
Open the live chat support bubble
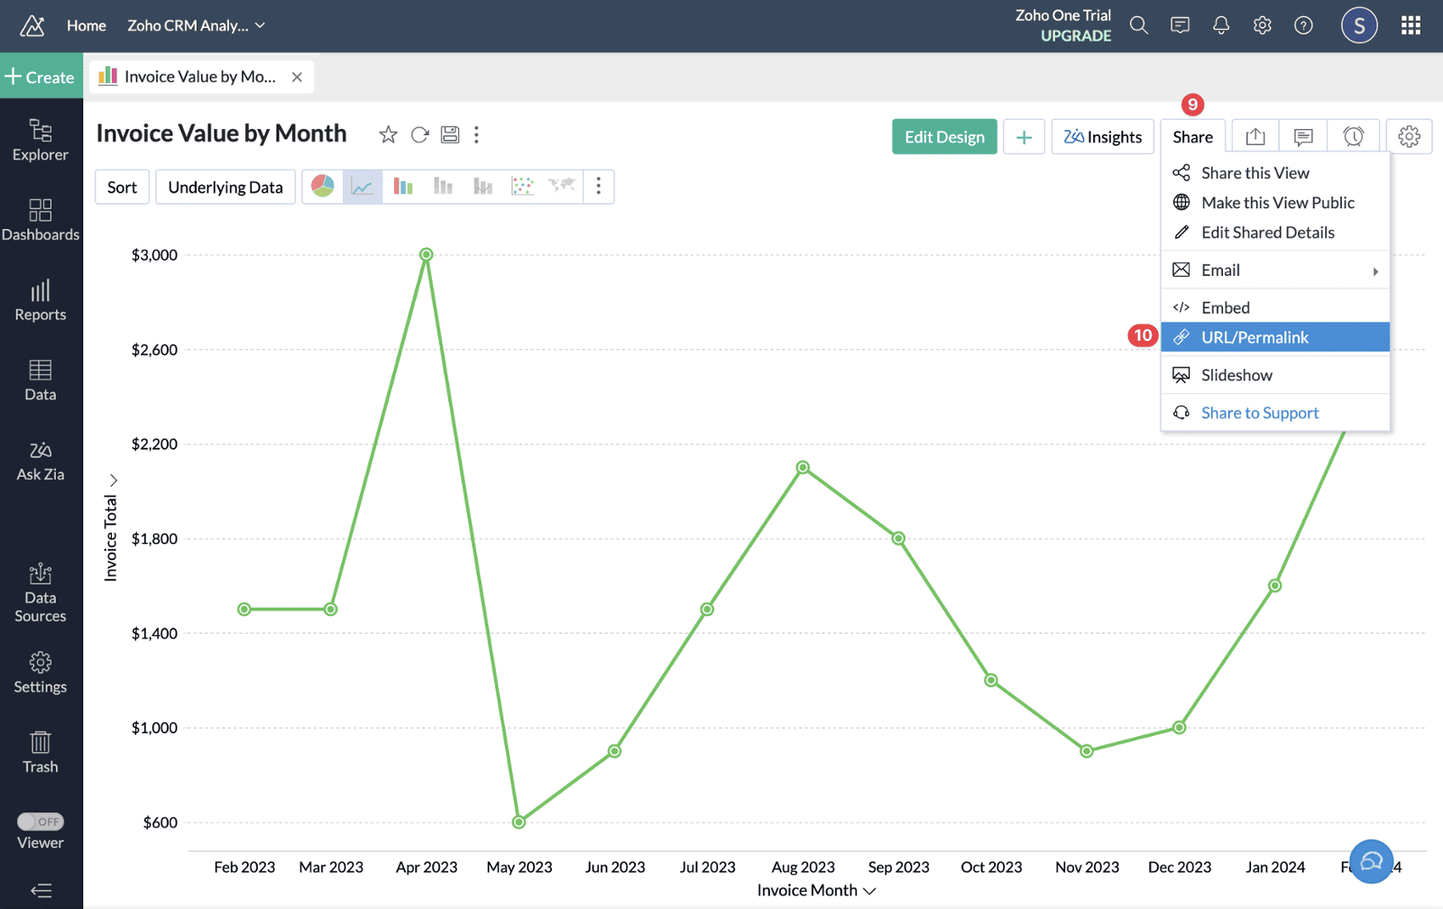tap(1372, 861)
